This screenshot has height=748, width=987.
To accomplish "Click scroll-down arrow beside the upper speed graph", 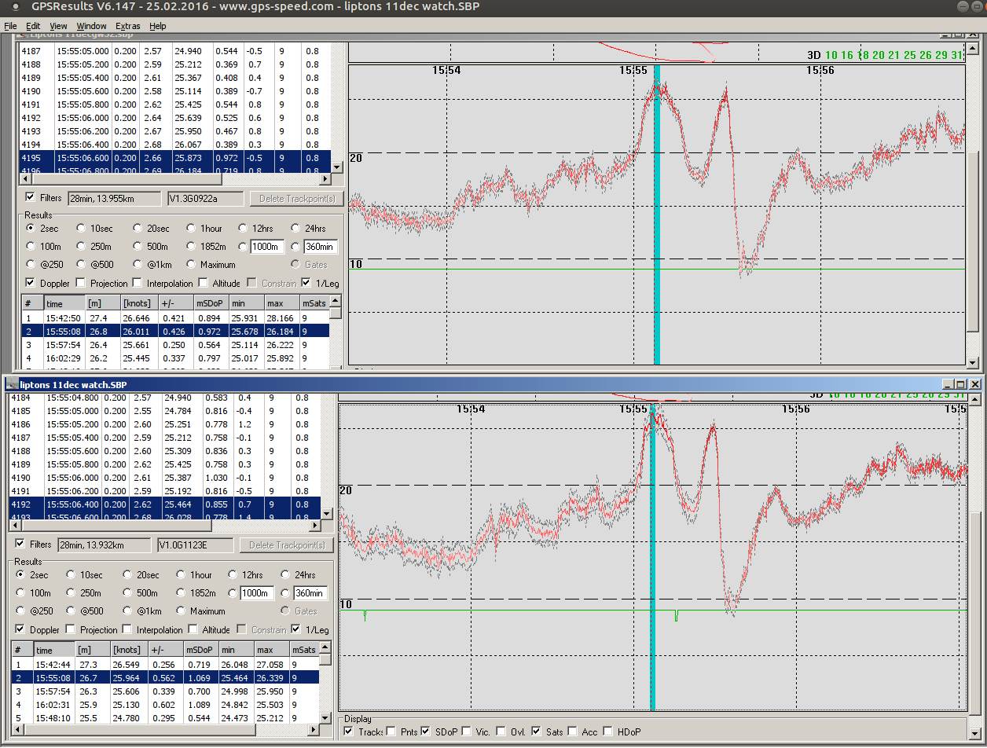I will (973, 362).
